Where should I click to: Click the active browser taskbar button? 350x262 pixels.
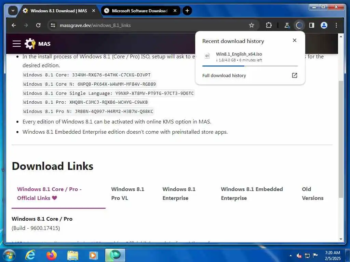pos(115,255)
